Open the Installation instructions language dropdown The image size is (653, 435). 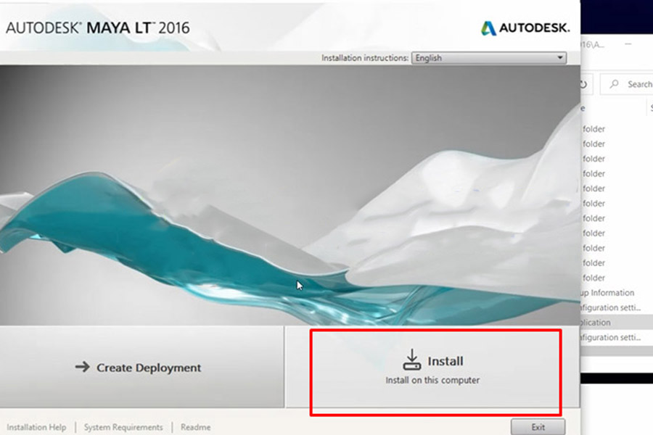click(x=489, y=58)
